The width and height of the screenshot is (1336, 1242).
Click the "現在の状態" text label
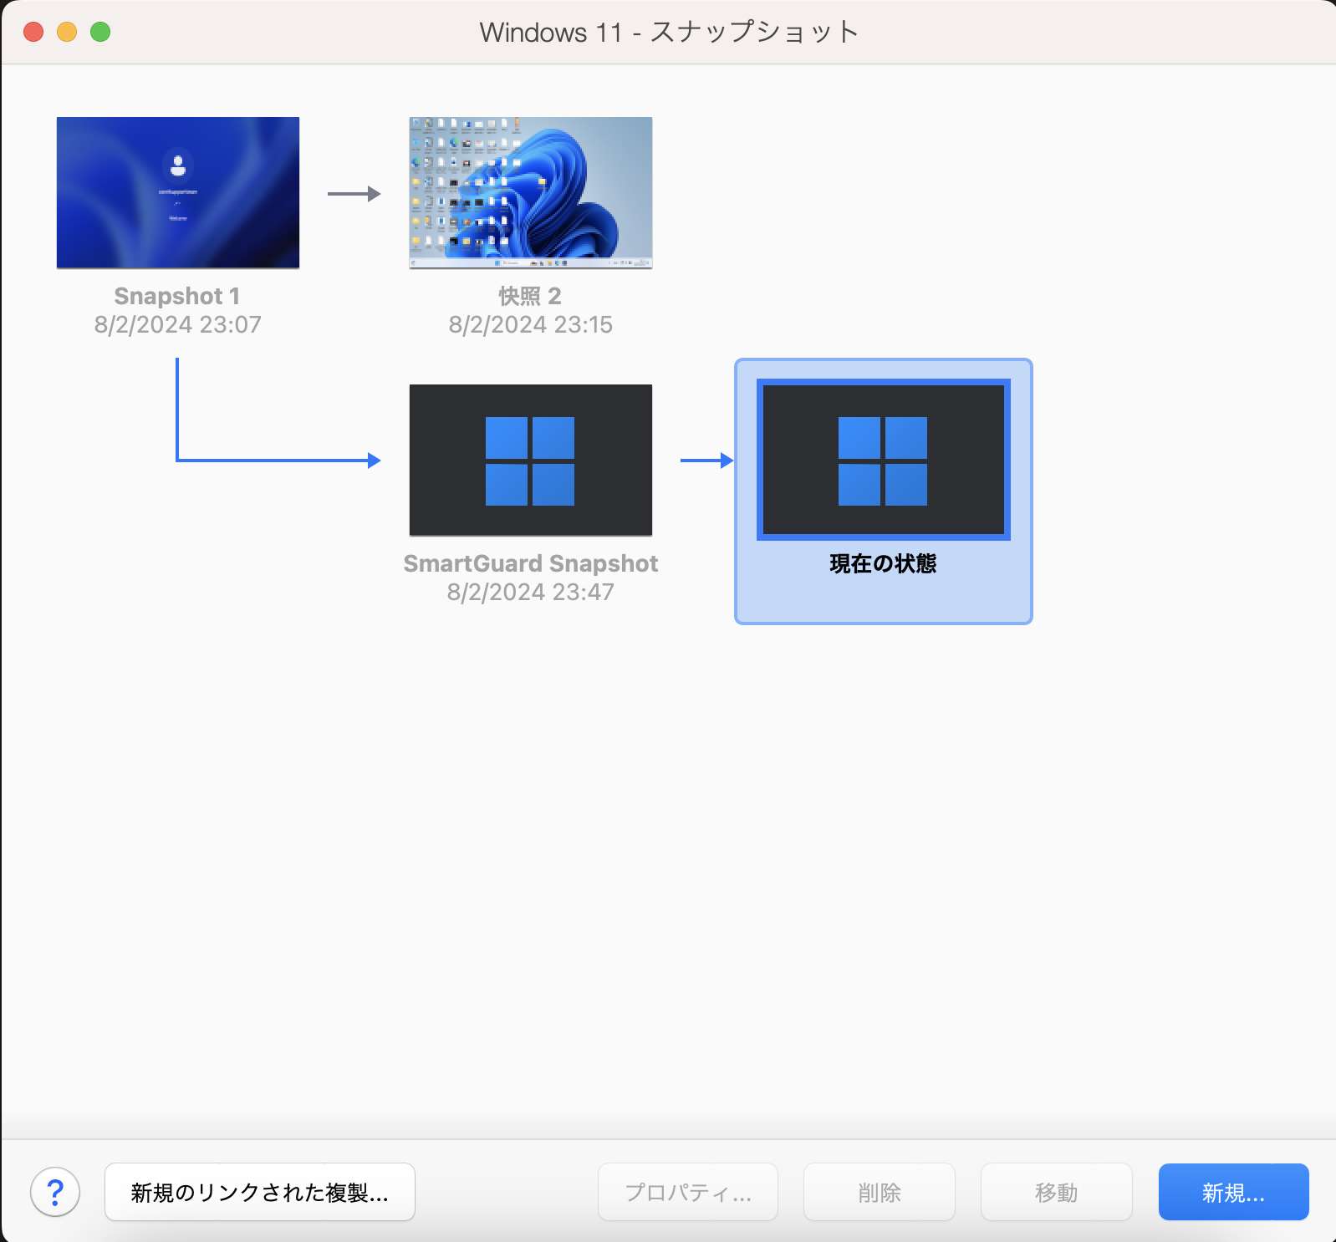(x=883, y=563)
